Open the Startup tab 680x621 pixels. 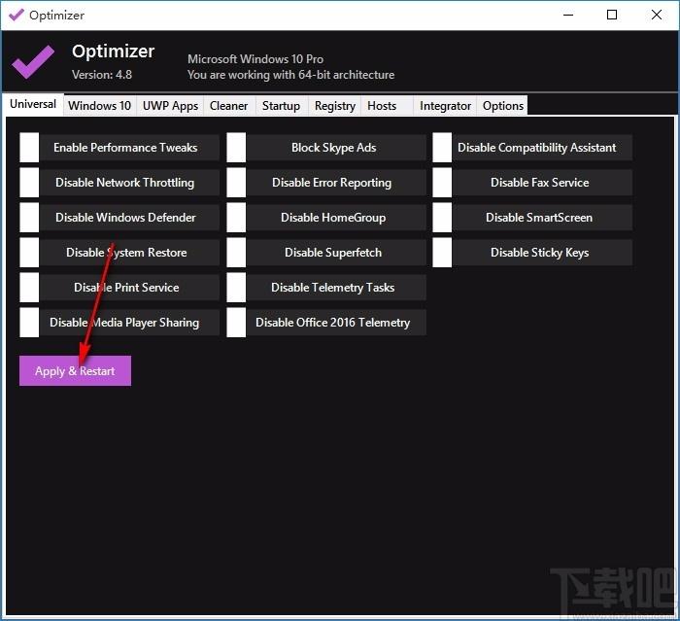282,106
